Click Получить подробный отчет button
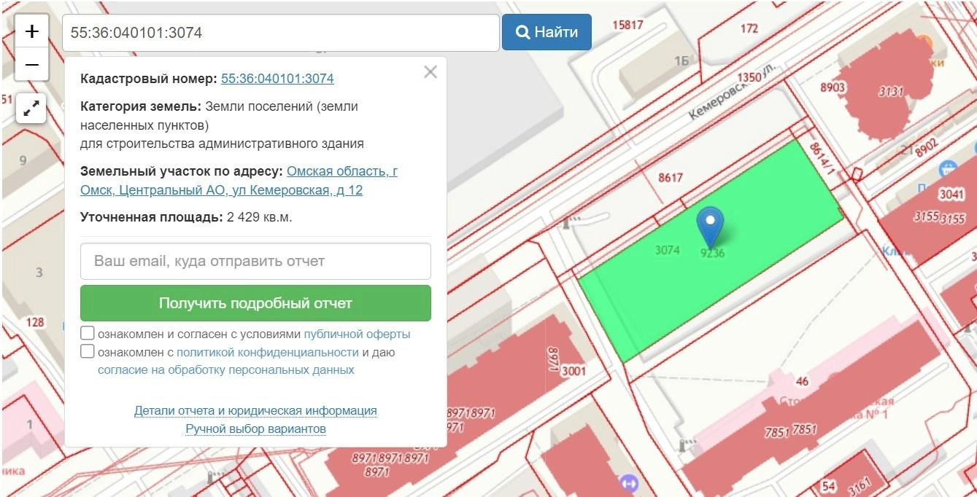This screenshot has width=977, height=497. click(x=255, y=303)
